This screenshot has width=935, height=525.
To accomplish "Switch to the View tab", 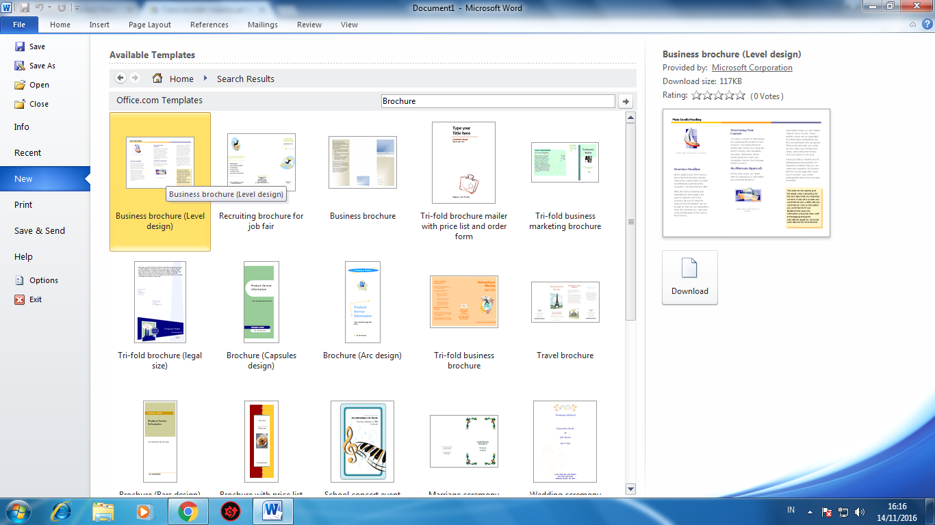I will coord(349,25).
